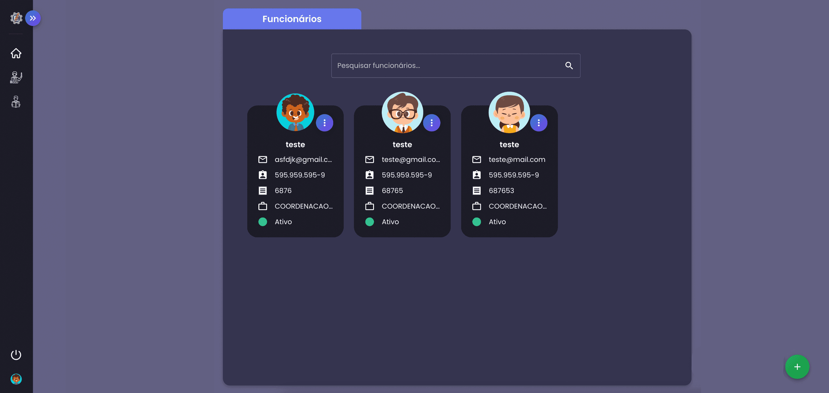Click the email envelope icon on teste@mail.com card
Screen dimensions: 829x393
pyautogui.click(x=476, y=159)
